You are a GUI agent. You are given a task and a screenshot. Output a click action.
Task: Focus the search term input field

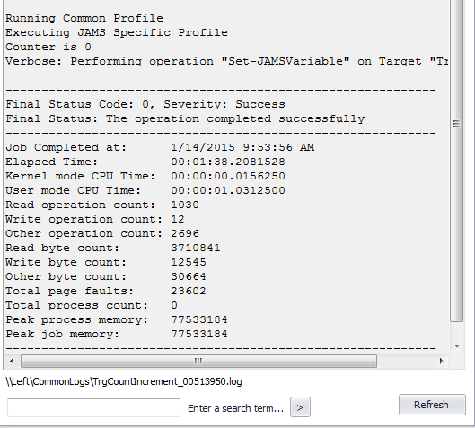(93, 407)
